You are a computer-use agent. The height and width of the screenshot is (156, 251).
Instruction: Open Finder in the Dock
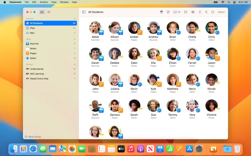point(14,149)
